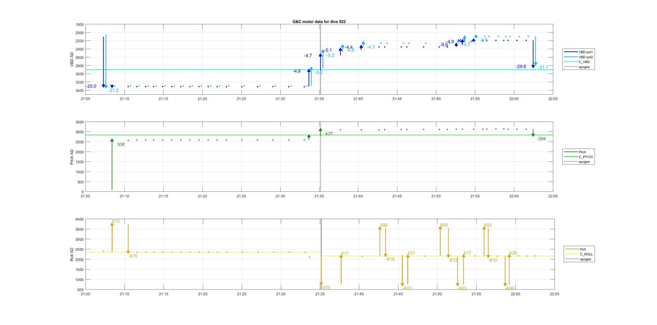Click the "21:05" x-tick under the Pitch plot
This screenshot has width=657, height=325.
[85, 197]
